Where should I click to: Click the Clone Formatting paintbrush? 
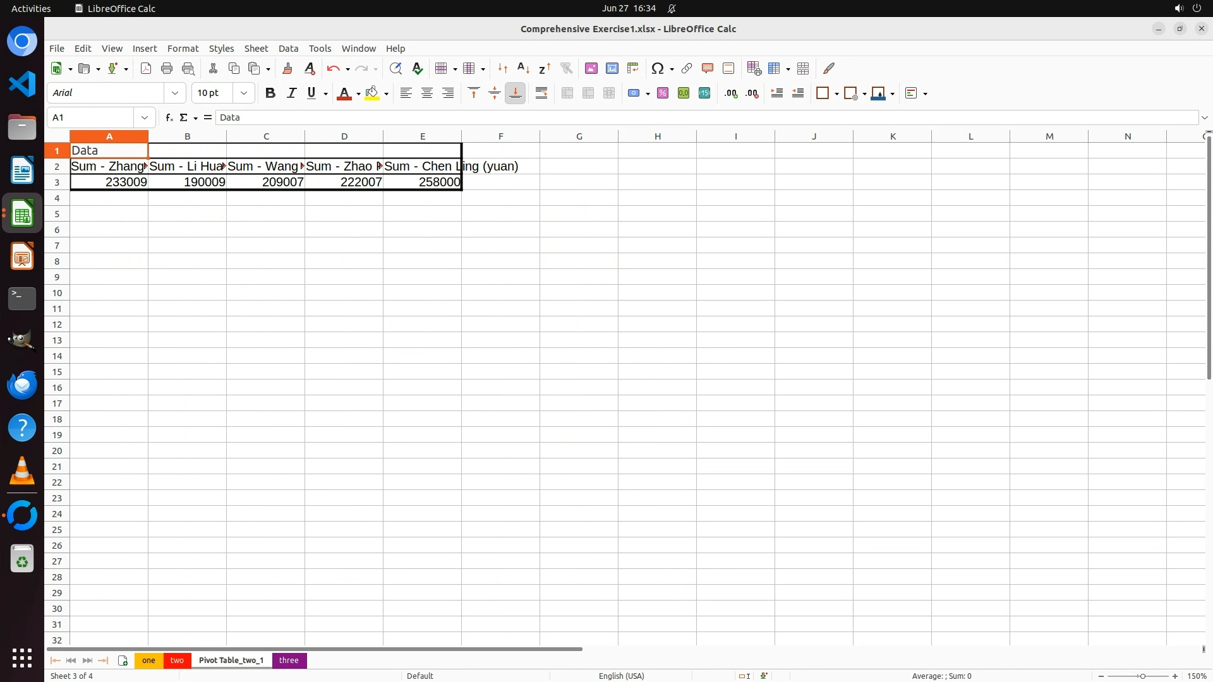(x=287, y=68)
